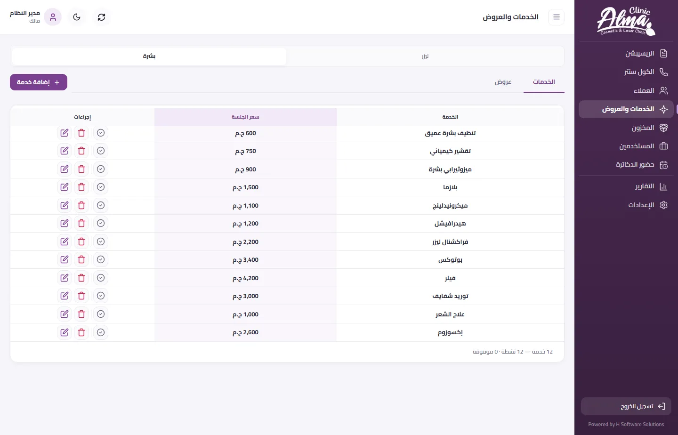Image resolution: width=678 pixels, height=435 pixels.
Task: Edit the توريد شفايف service
Action: 65,296
